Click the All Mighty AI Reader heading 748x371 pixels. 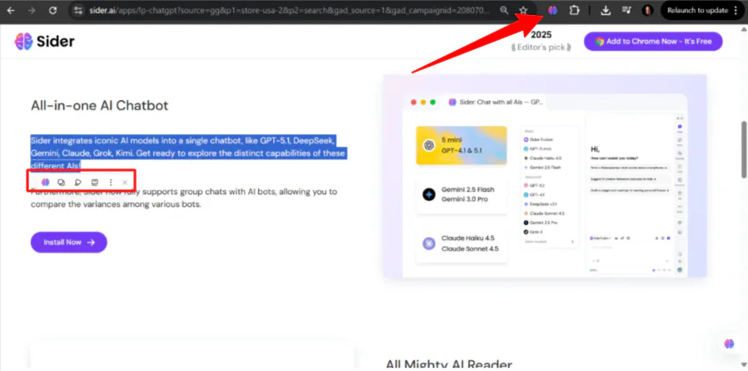click(449, 365)
